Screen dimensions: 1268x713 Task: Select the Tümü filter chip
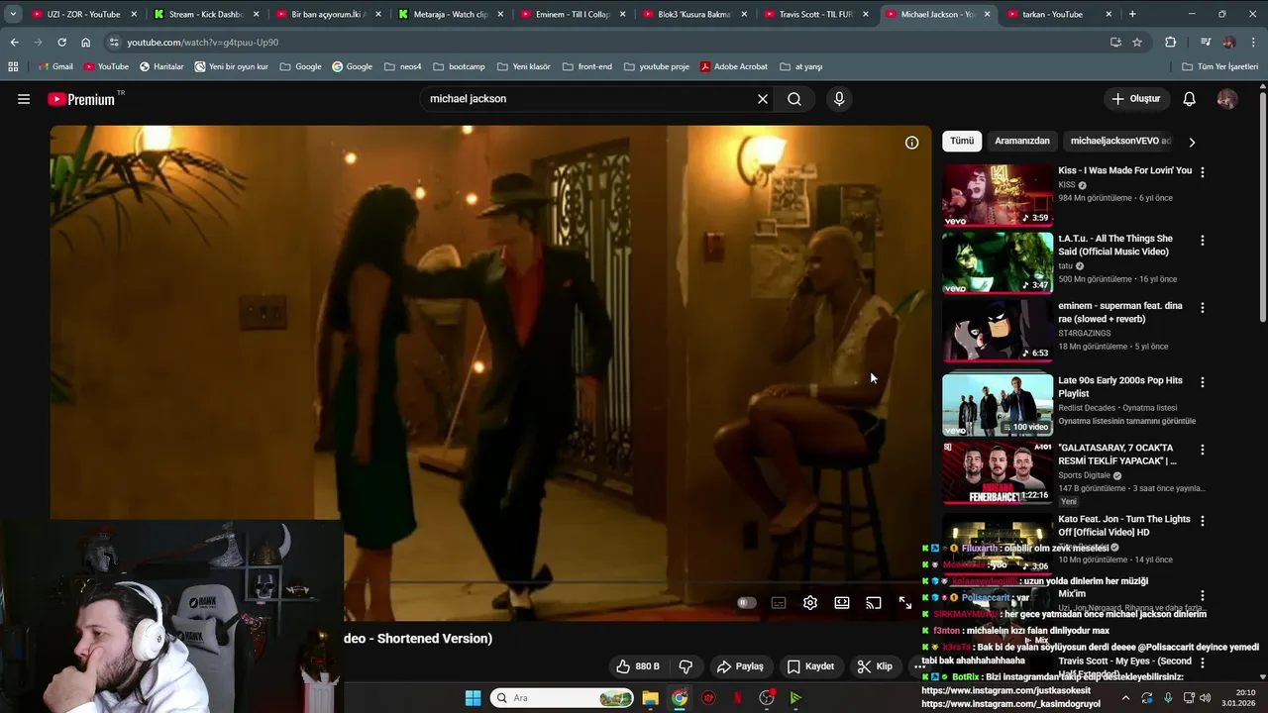pyautogui.click(x=962, y=141)
